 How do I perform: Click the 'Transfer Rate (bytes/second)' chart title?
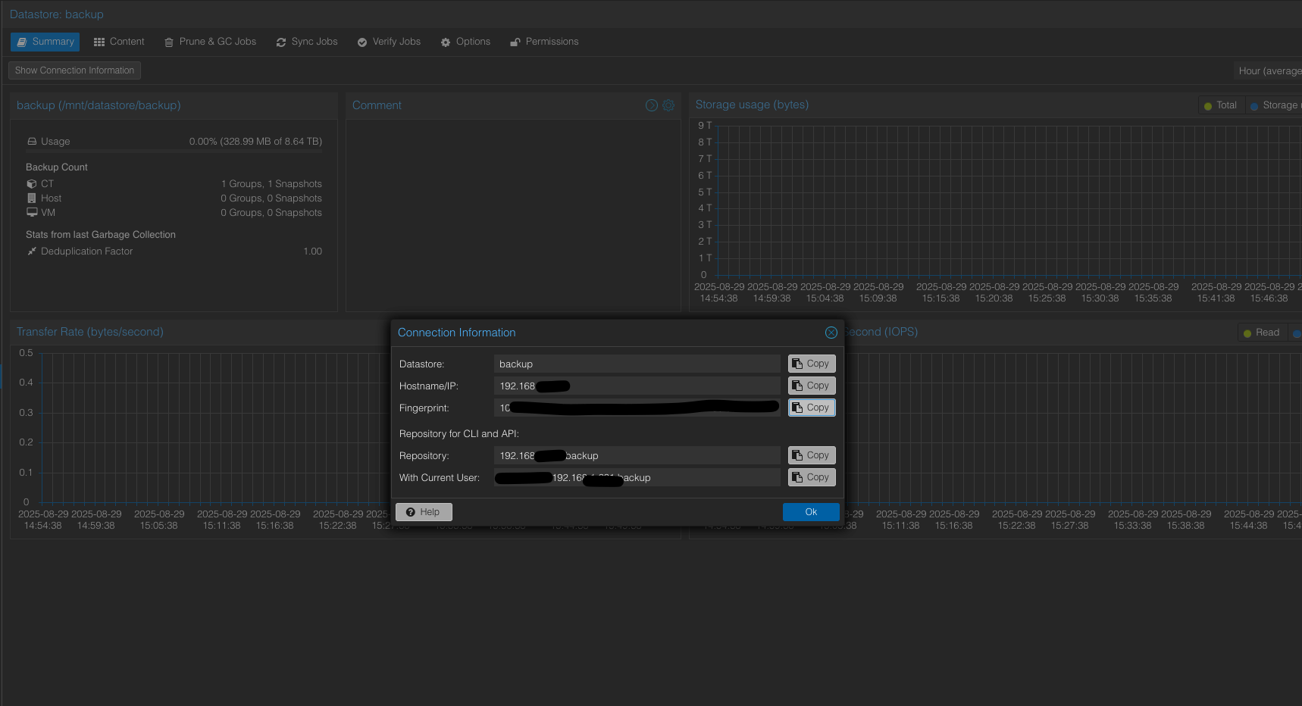[90, 332]
